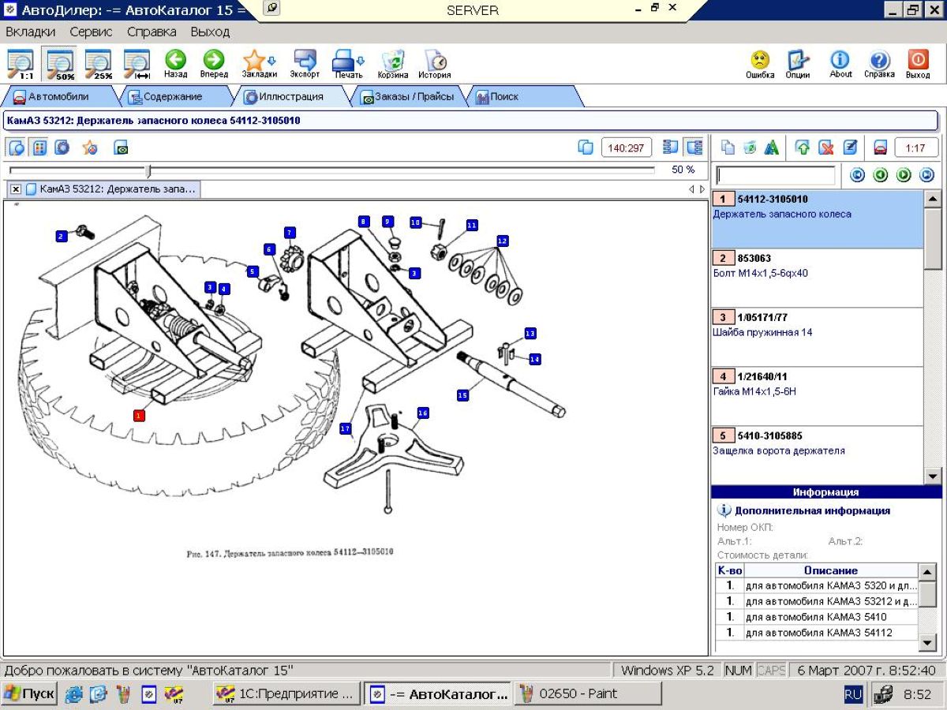
Task: Select row для автомобиля КАМАЗ 5410
Action: coord(817,617)
